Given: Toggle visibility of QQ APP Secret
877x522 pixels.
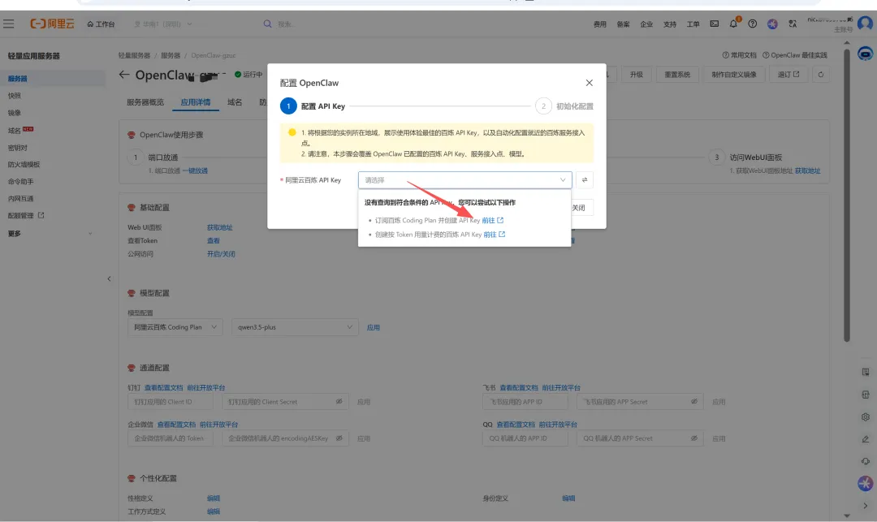Looking at the screenshot, I should point(694,438).
